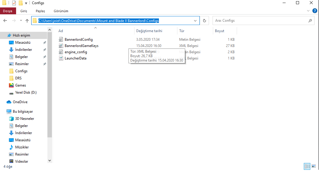This screenshot has height=171, width=319.
Task: Click the Müzikler music note icon
Action: click(x=11, y=147)
